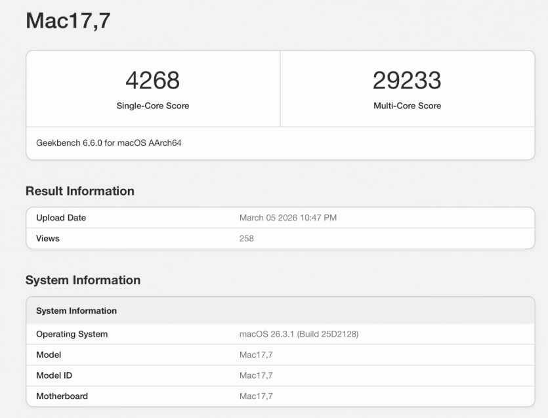
Task: Select the Motherboard value Mac17,7
Action: pyautogui.click(x=257, y=396)
